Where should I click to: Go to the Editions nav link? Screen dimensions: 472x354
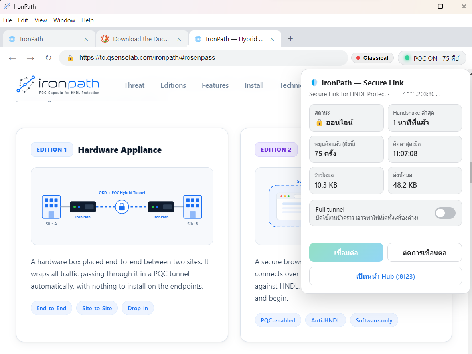click(x=173, y=85)
